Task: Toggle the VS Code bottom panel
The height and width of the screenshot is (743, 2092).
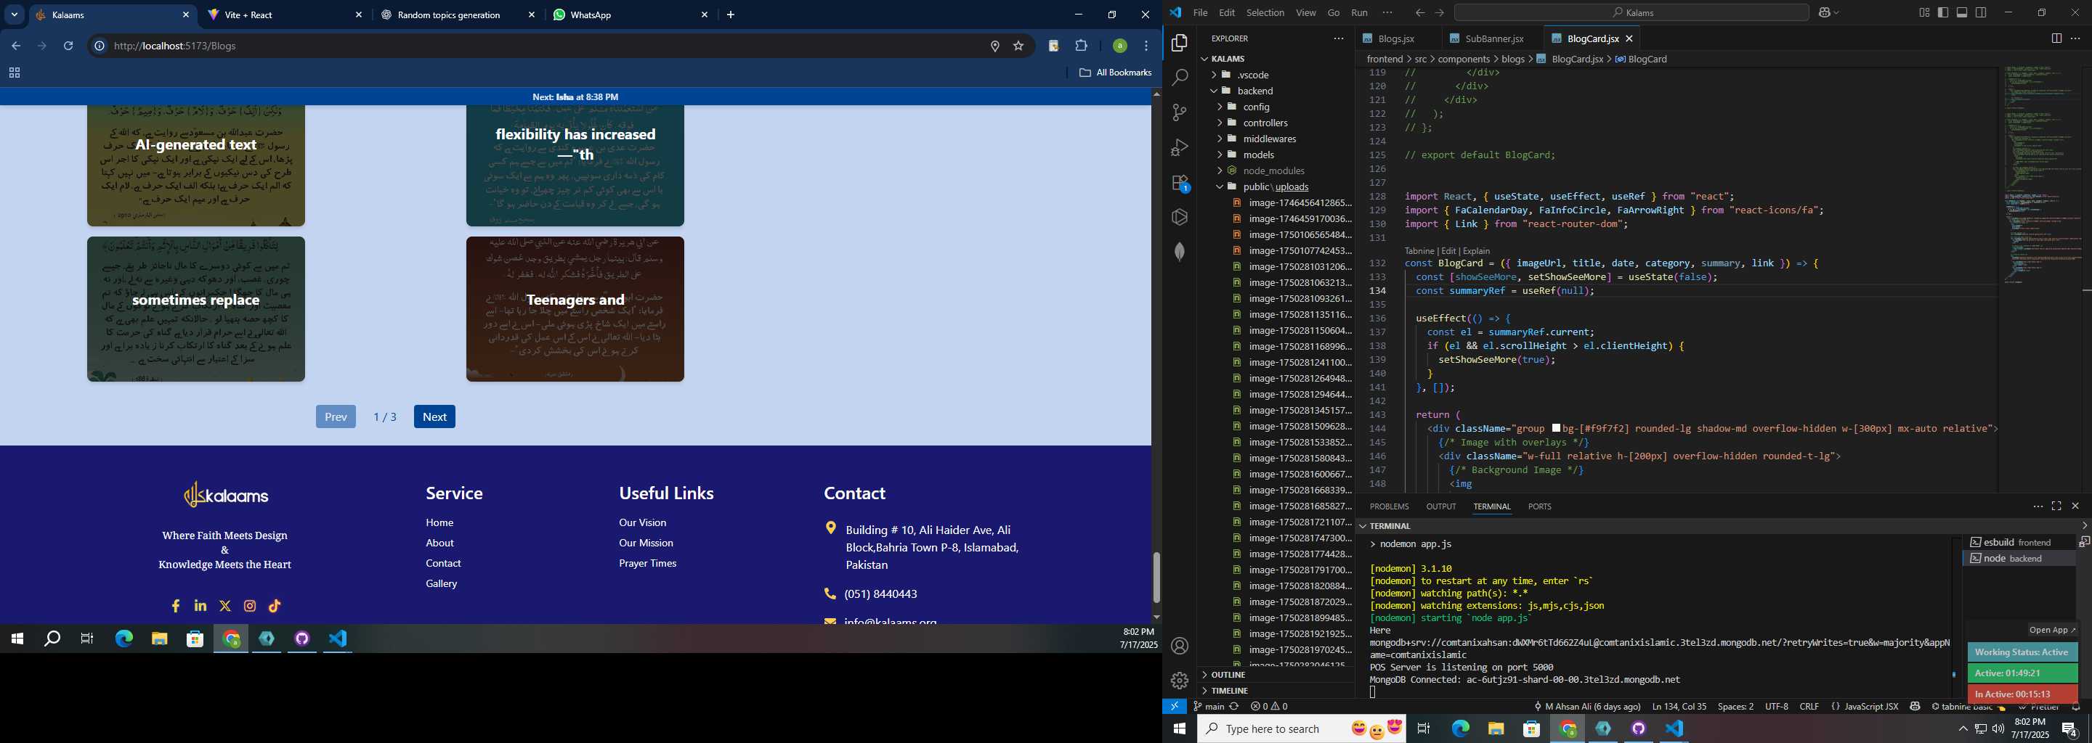Action: point(1962,12)
